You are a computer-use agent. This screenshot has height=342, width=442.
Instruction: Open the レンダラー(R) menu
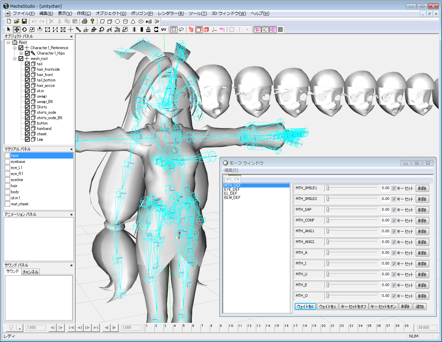[171, 13]
